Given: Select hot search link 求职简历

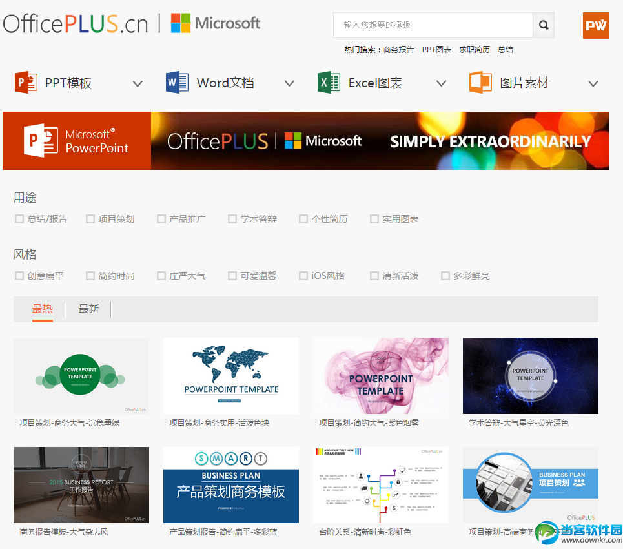Looking at the screenshot, I should click(x=475, y=50).
